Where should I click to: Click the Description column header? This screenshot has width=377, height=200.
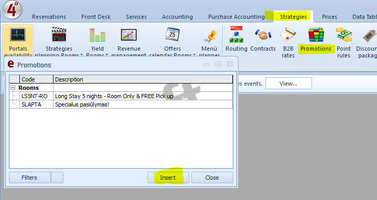pyautogui.click(x=143, y=79)
